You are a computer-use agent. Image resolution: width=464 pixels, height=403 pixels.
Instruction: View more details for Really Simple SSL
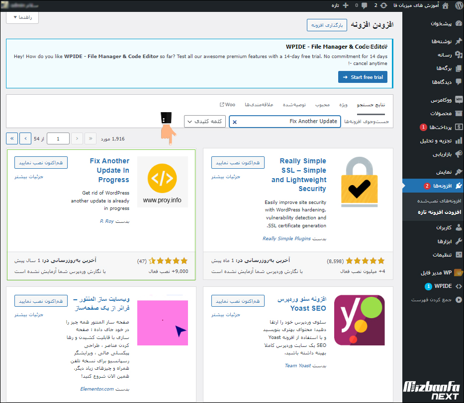[x=226, y=177]
